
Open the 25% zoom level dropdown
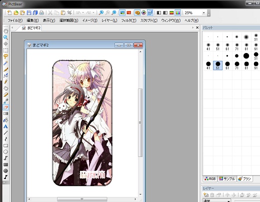203,13
